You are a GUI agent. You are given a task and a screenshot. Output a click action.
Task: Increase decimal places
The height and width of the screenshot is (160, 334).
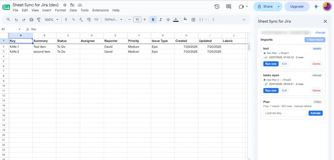(89, 20)
